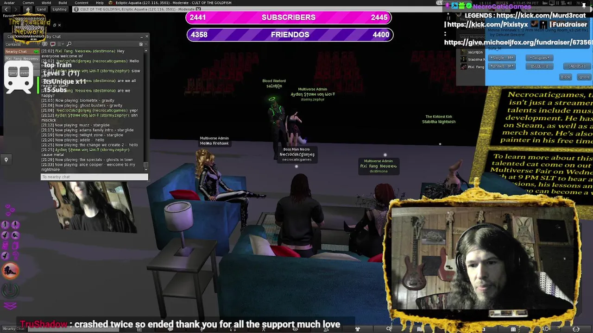Click the [ADJUST] button

point(577,66)
